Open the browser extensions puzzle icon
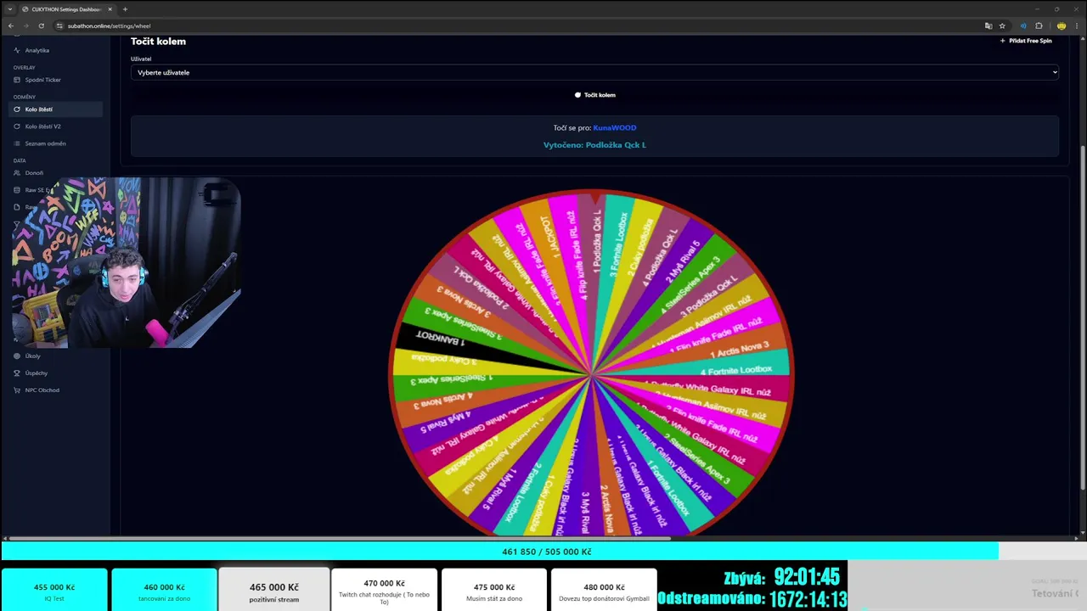 click(x=1039, y=25)
